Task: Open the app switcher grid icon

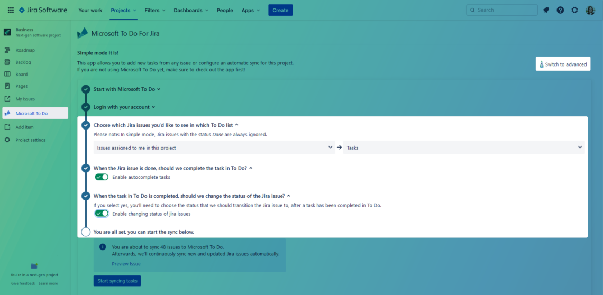Action: [11, 11]
